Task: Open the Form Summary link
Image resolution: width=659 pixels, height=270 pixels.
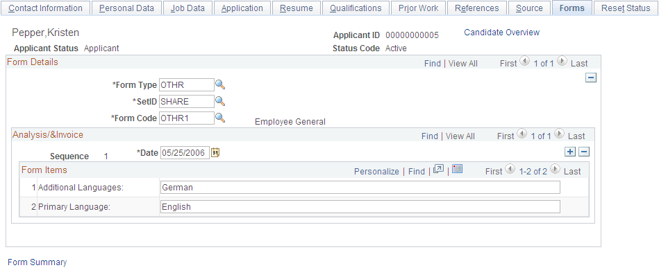Action: (x=37, y=262)
